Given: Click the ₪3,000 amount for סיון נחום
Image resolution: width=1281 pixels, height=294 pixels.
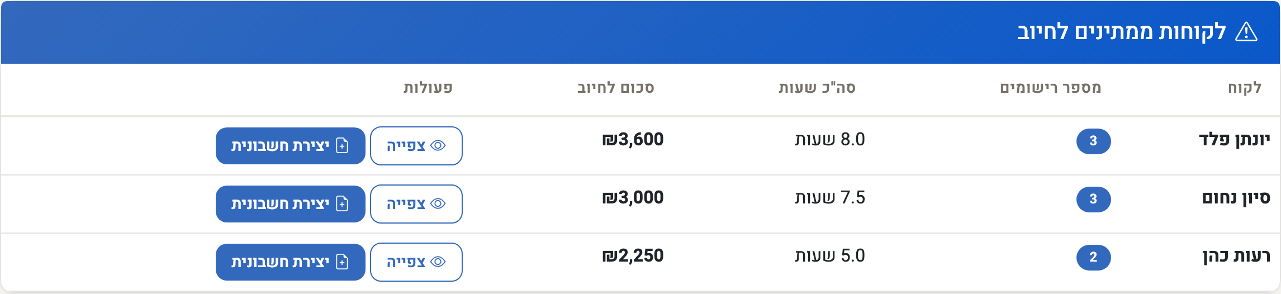Looking at the screenshot, I should 633,197.
